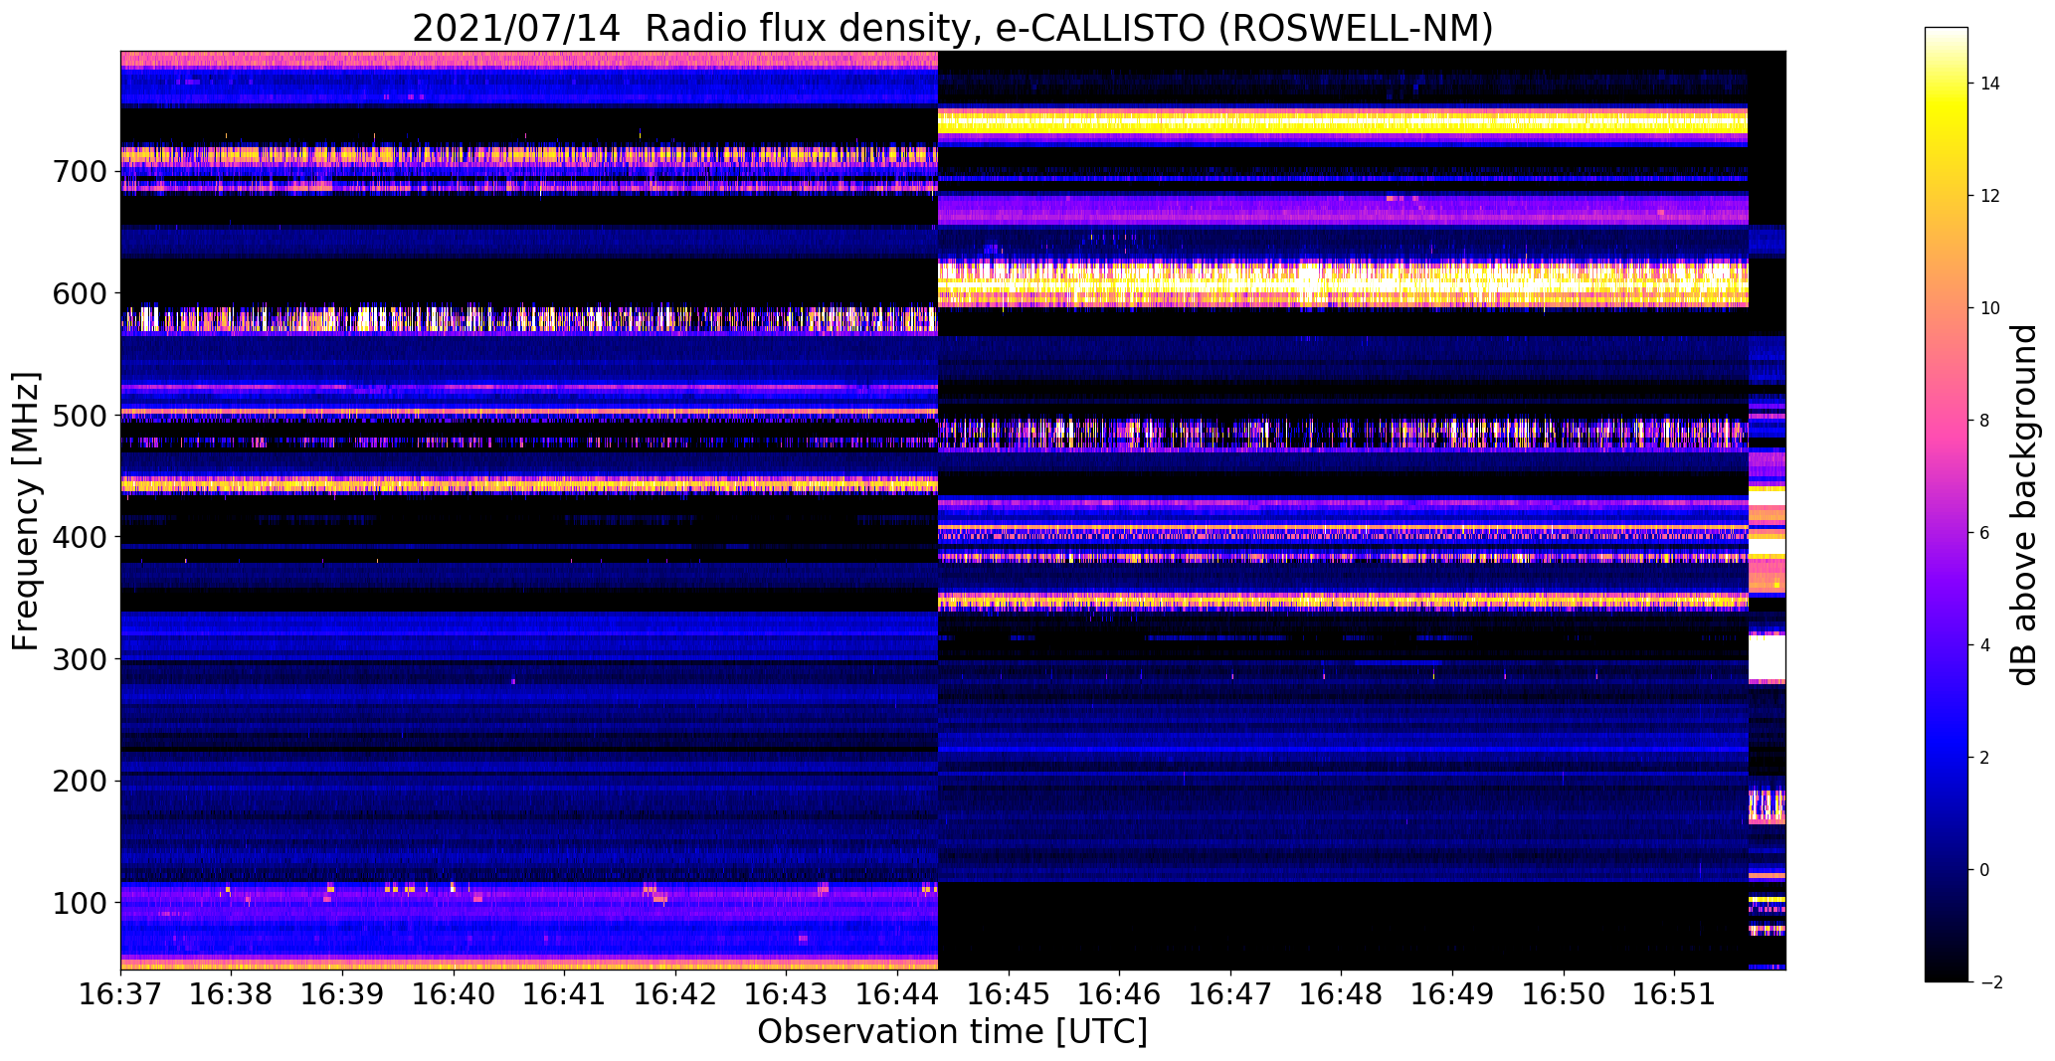Click the blue colorbar section near 2 dB
The image size is (2055, 1061).
(1947, 758)
